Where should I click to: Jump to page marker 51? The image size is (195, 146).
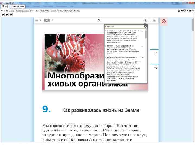point(155,53)
